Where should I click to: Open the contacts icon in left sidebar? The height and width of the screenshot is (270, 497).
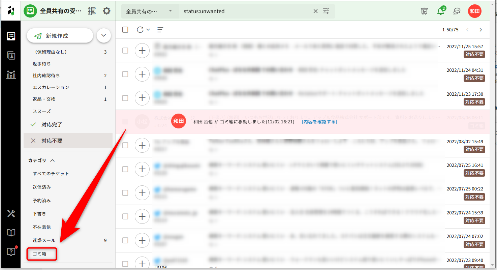[11, 56]
